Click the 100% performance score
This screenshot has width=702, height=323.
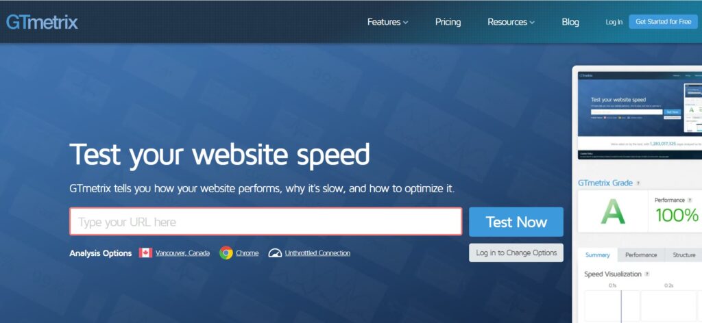(x=677, y=216)
